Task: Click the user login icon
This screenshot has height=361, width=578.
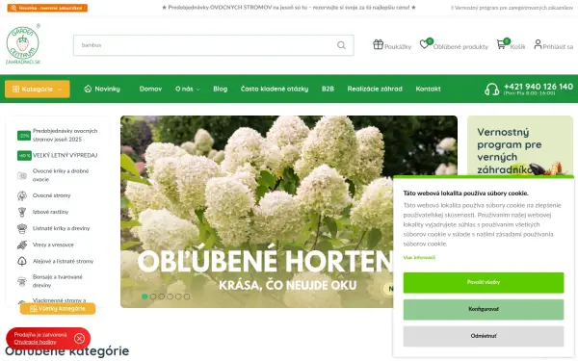Action: click(x=538, y=44)
